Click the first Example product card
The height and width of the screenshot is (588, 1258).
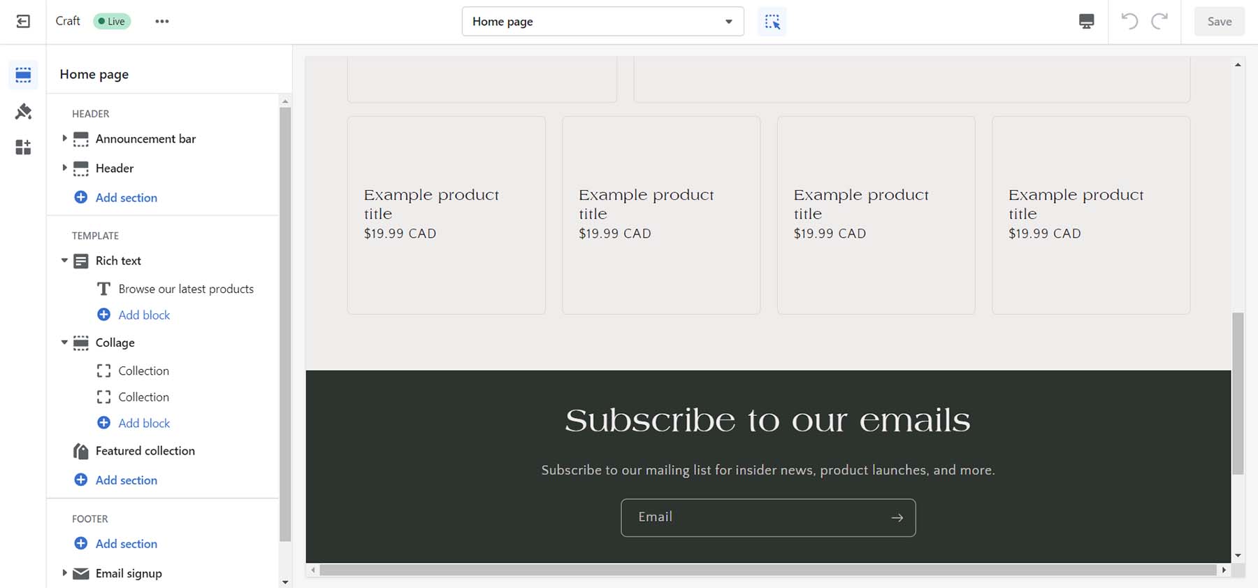(447, 215)
